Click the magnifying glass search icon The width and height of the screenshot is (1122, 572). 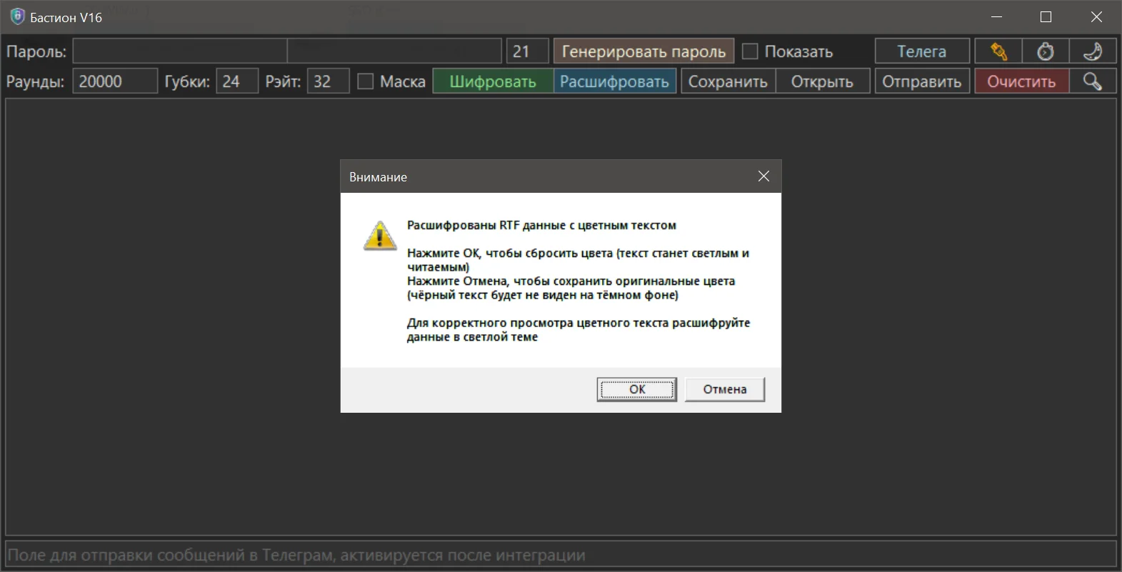1092,81
